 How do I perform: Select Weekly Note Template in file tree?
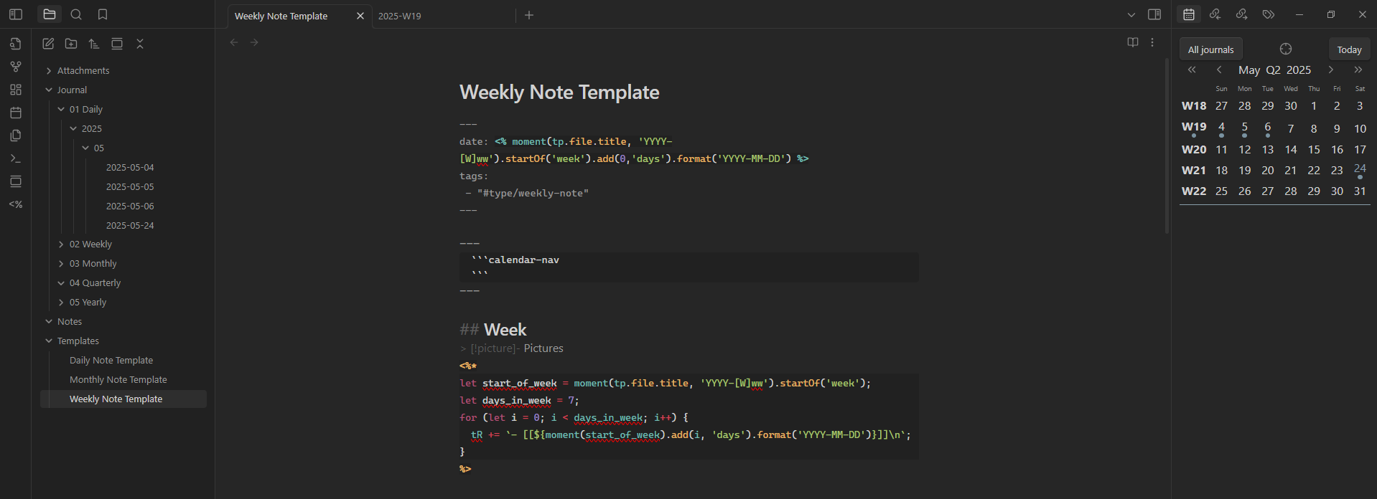[x=123, y=399]
